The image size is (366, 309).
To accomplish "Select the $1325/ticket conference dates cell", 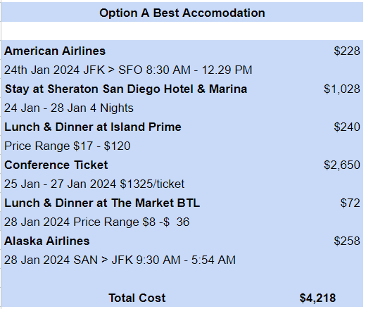I will [x=94, y=184].
